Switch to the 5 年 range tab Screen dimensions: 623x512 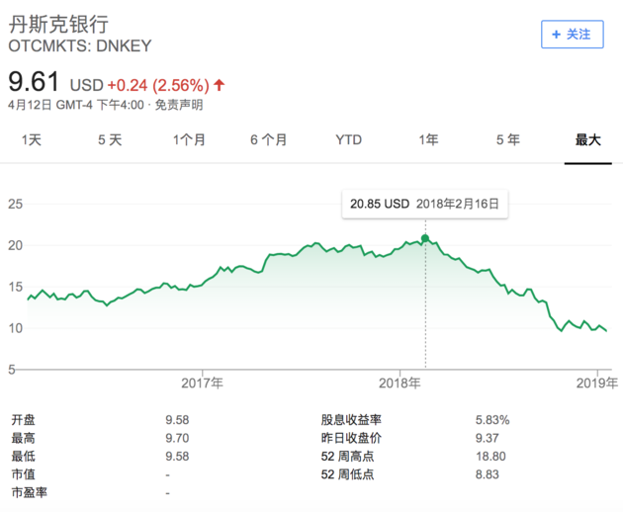pos(507,140)
